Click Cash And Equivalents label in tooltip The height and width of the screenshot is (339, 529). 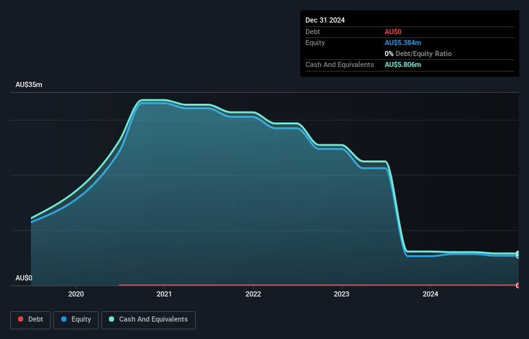(340, 64)
